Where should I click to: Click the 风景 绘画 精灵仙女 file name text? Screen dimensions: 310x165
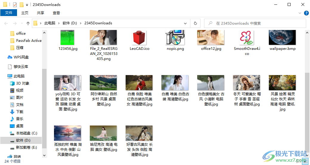click(283, 102)
